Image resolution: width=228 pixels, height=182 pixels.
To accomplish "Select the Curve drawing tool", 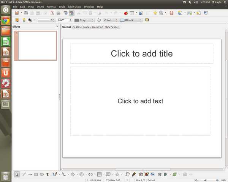I will [55, 174].
